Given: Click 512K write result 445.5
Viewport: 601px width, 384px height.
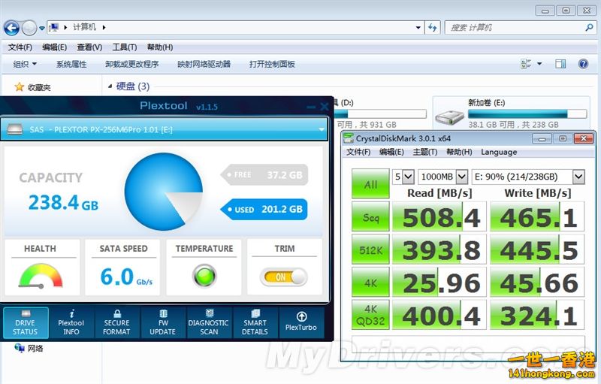Looking at the screenshot, I should click(x=537, y=249).
